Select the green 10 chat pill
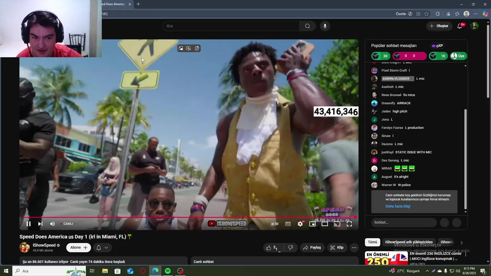 pos(438,56)
